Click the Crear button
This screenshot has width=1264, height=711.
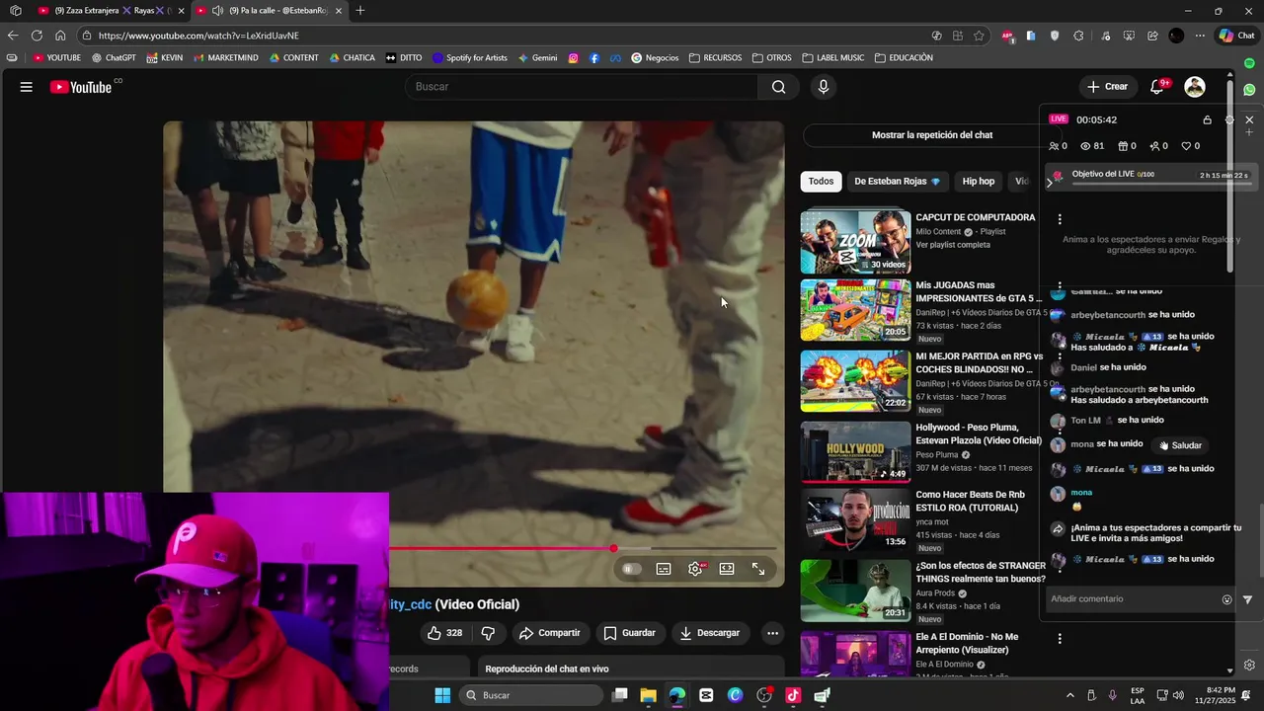point(1108,87)
